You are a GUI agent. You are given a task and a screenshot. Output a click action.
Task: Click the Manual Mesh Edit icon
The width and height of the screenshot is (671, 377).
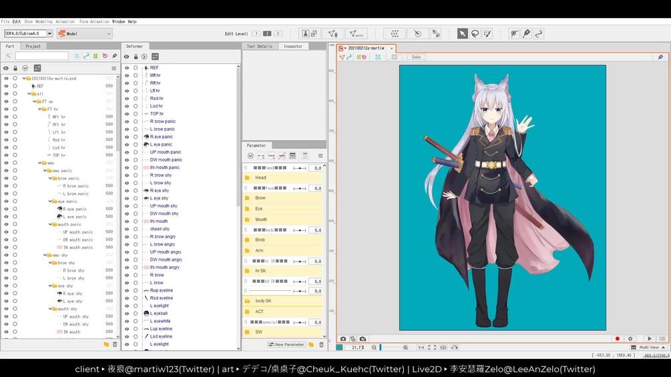(x=332, y=33)
